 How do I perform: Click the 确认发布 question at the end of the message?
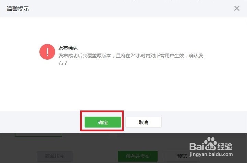(x=196, y=56)
